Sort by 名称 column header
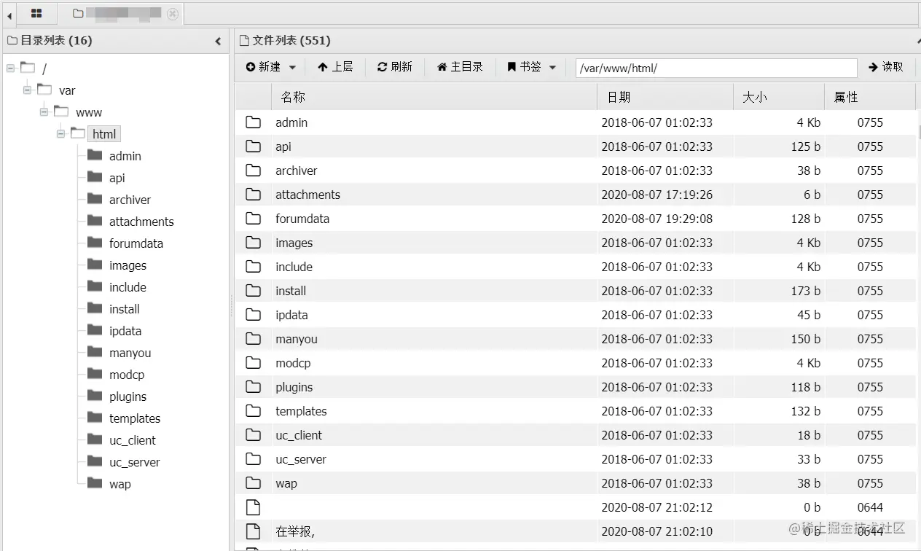The image size is (921, 551). (x=434, y=97)
